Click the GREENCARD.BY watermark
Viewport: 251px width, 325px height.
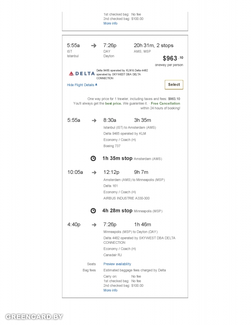pos(34,317)
